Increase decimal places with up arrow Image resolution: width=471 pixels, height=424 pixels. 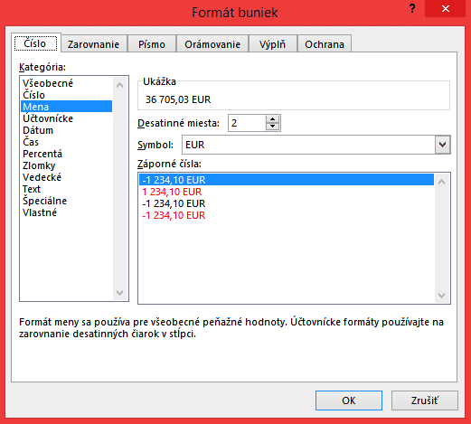[272, 119]
